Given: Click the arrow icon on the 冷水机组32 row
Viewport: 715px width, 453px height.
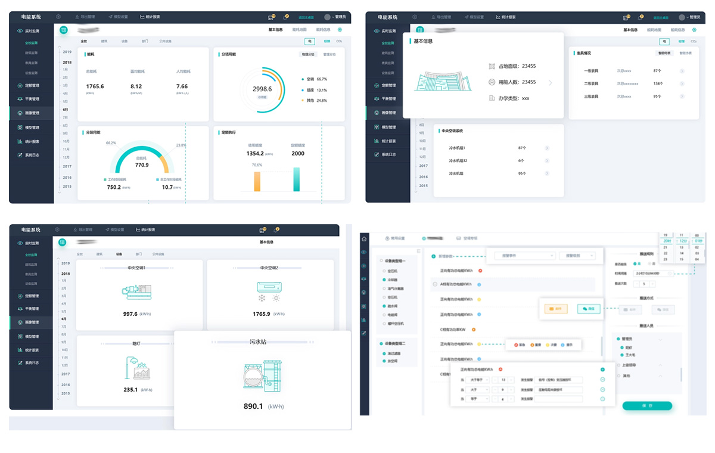Looking at the screenshot, I should pos(547,160).
